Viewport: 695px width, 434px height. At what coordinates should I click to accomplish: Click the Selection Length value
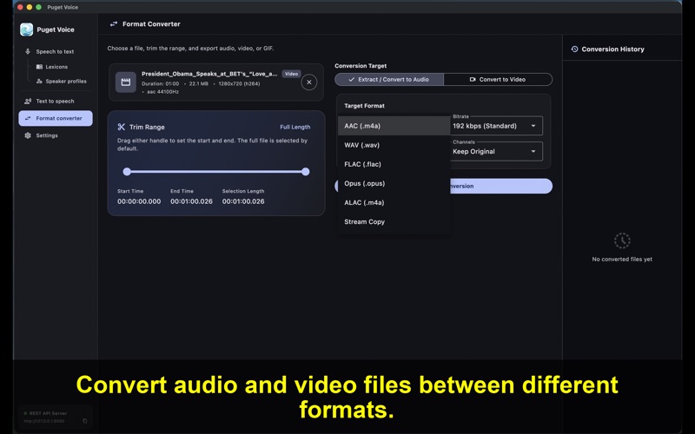(x=243, y=201)
